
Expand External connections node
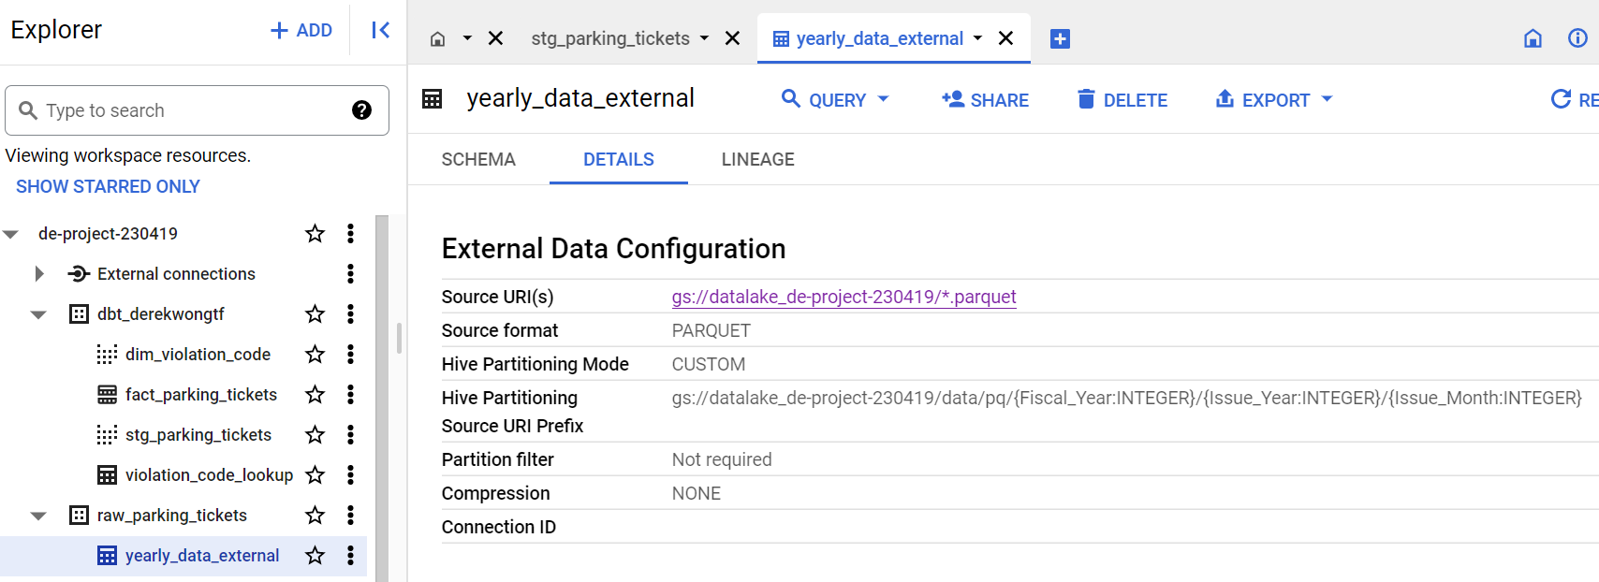(x=38, y=274)
